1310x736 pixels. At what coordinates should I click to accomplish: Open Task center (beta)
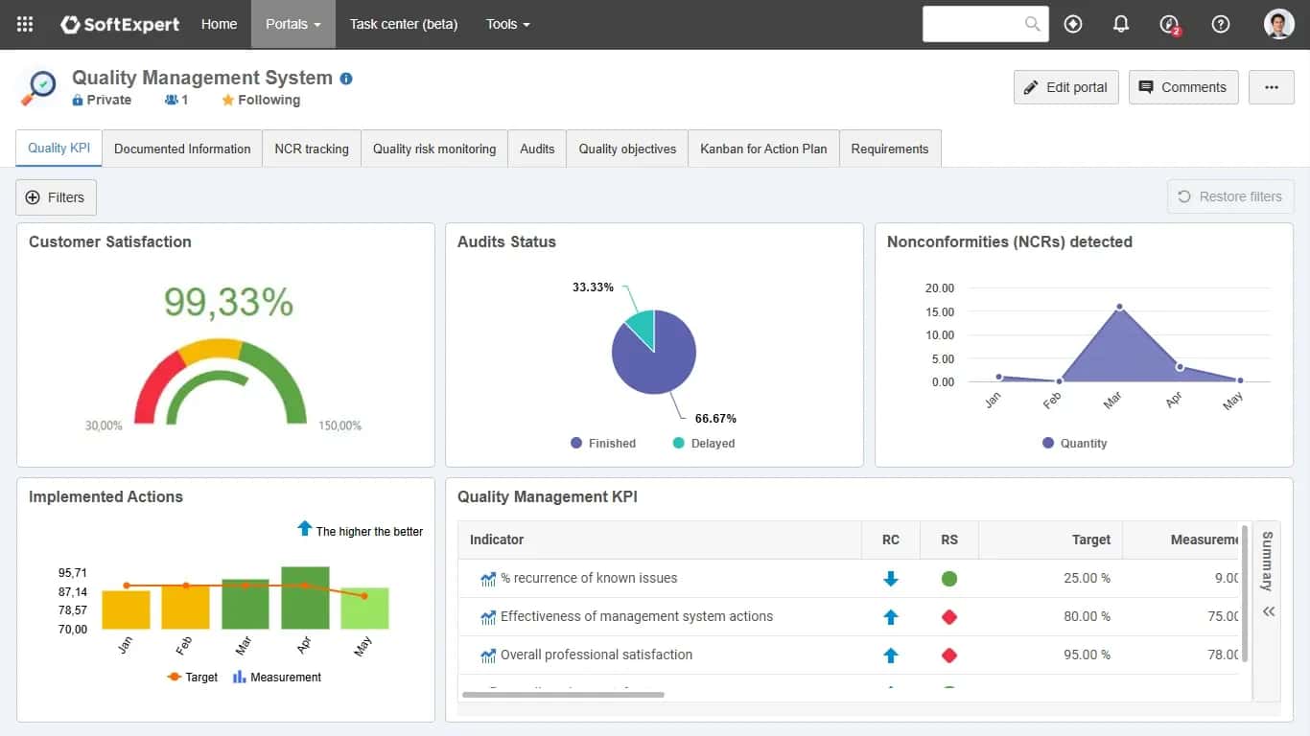pos(404,24)
